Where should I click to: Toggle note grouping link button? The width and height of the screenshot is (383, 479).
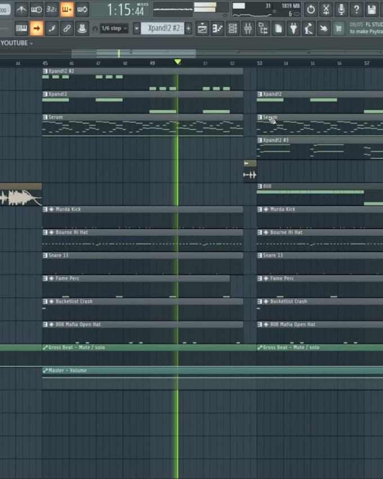[x=67, y=28]
